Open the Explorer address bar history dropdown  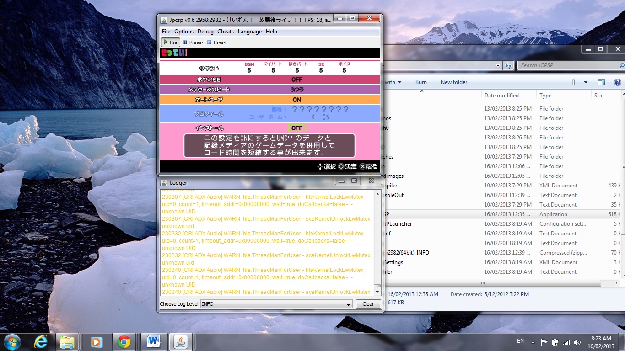tap(498, 66)
